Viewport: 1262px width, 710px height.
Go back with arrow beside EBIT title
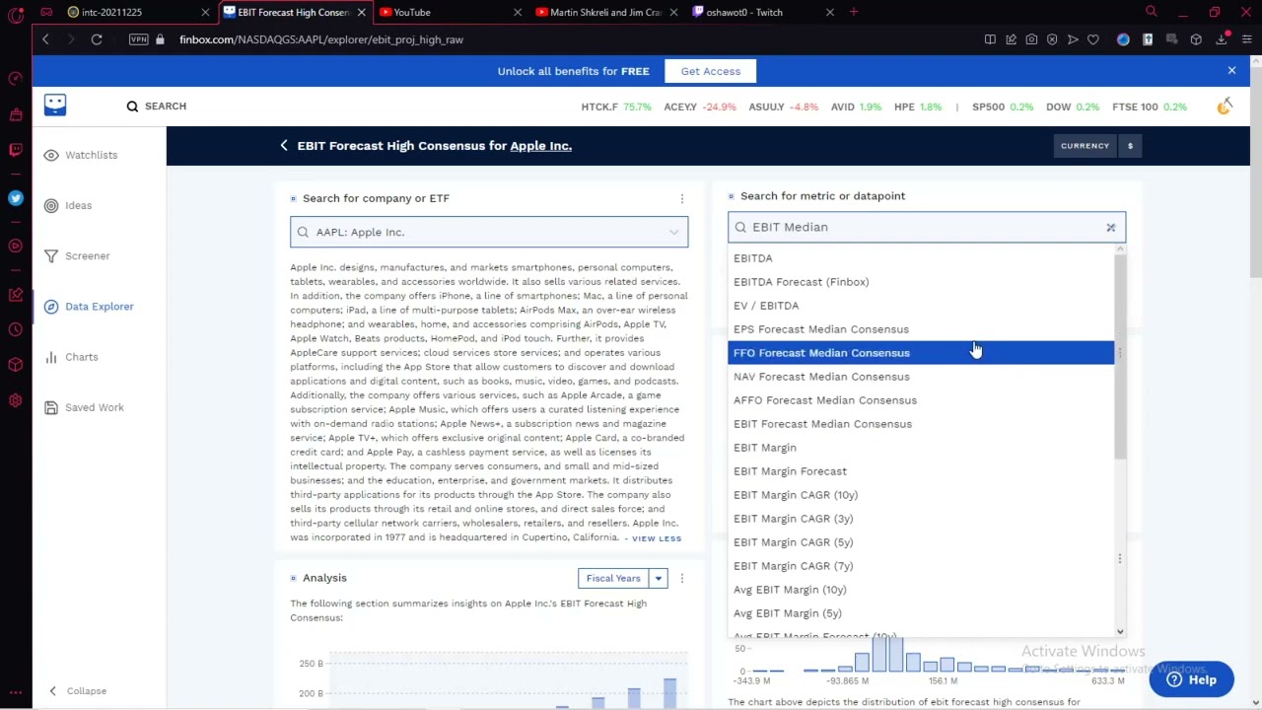(284, 145)
